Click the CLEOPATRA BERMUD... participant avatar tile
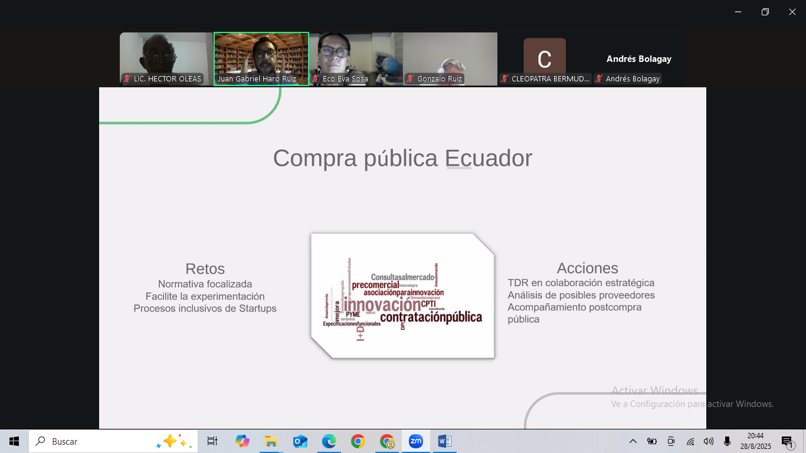 coord(545,58)
